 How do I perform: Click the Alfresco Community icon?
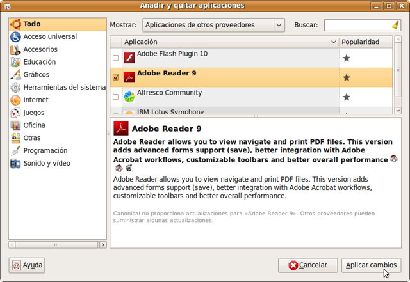click(x=129, y=97)
